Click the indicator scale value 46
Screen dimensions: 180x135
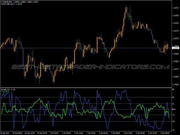173,89
